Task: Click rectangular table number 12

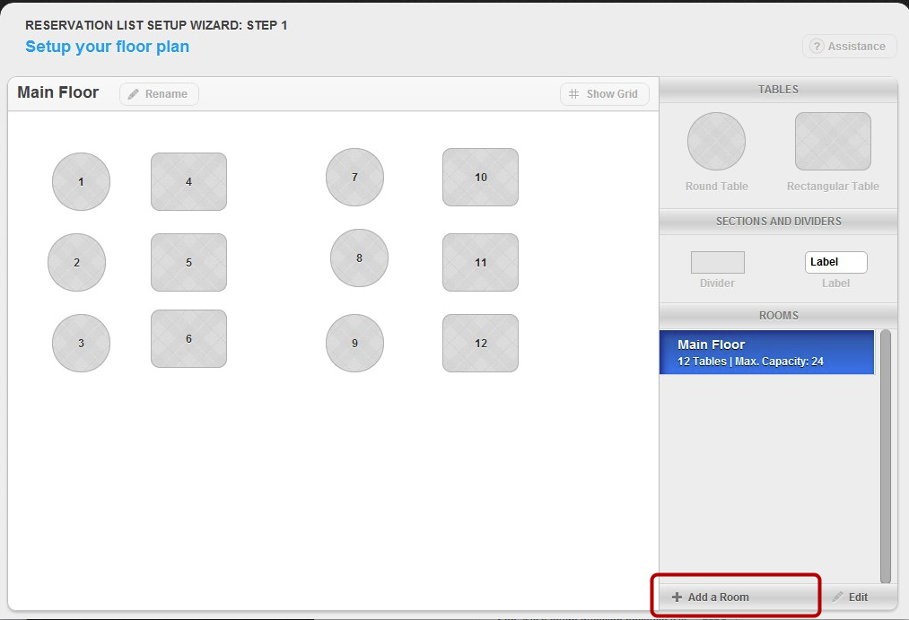Action: (x=480, y=343)
